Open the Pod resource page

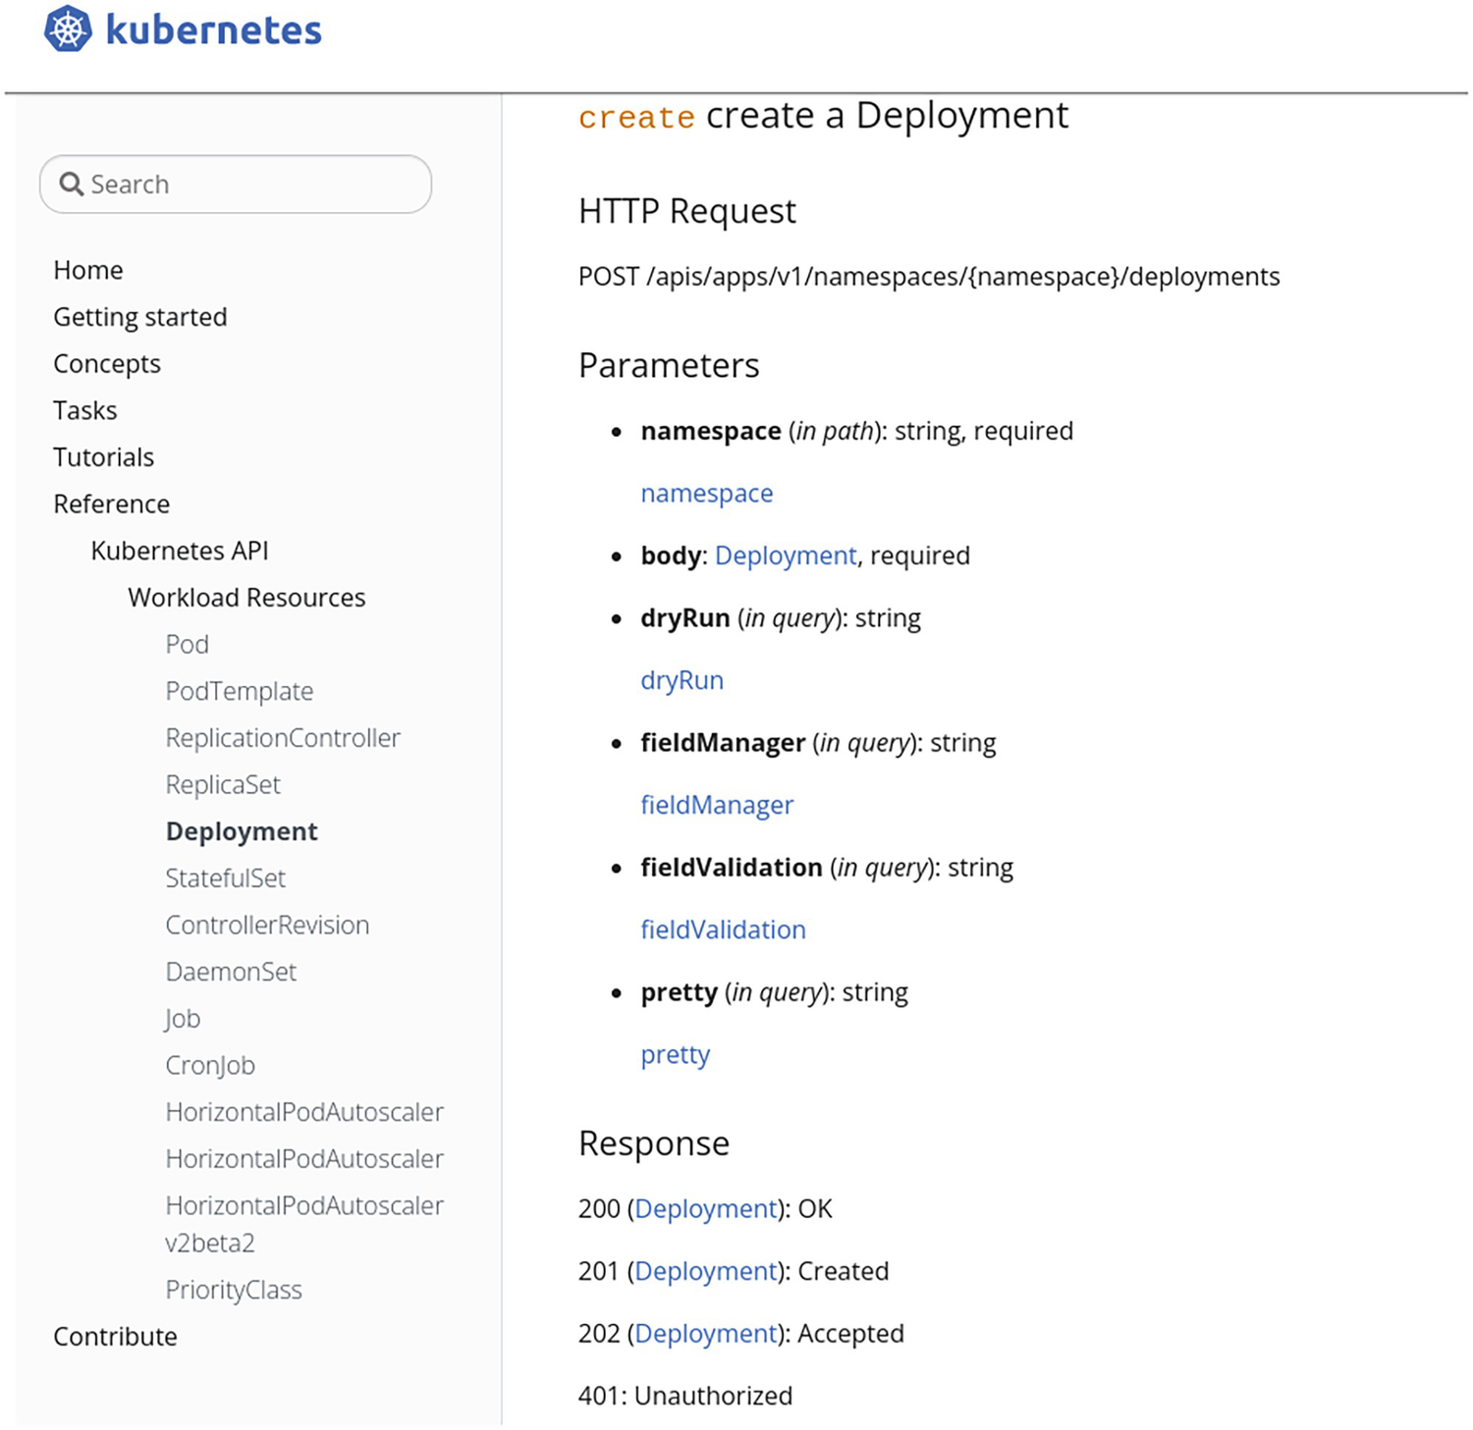188,645
